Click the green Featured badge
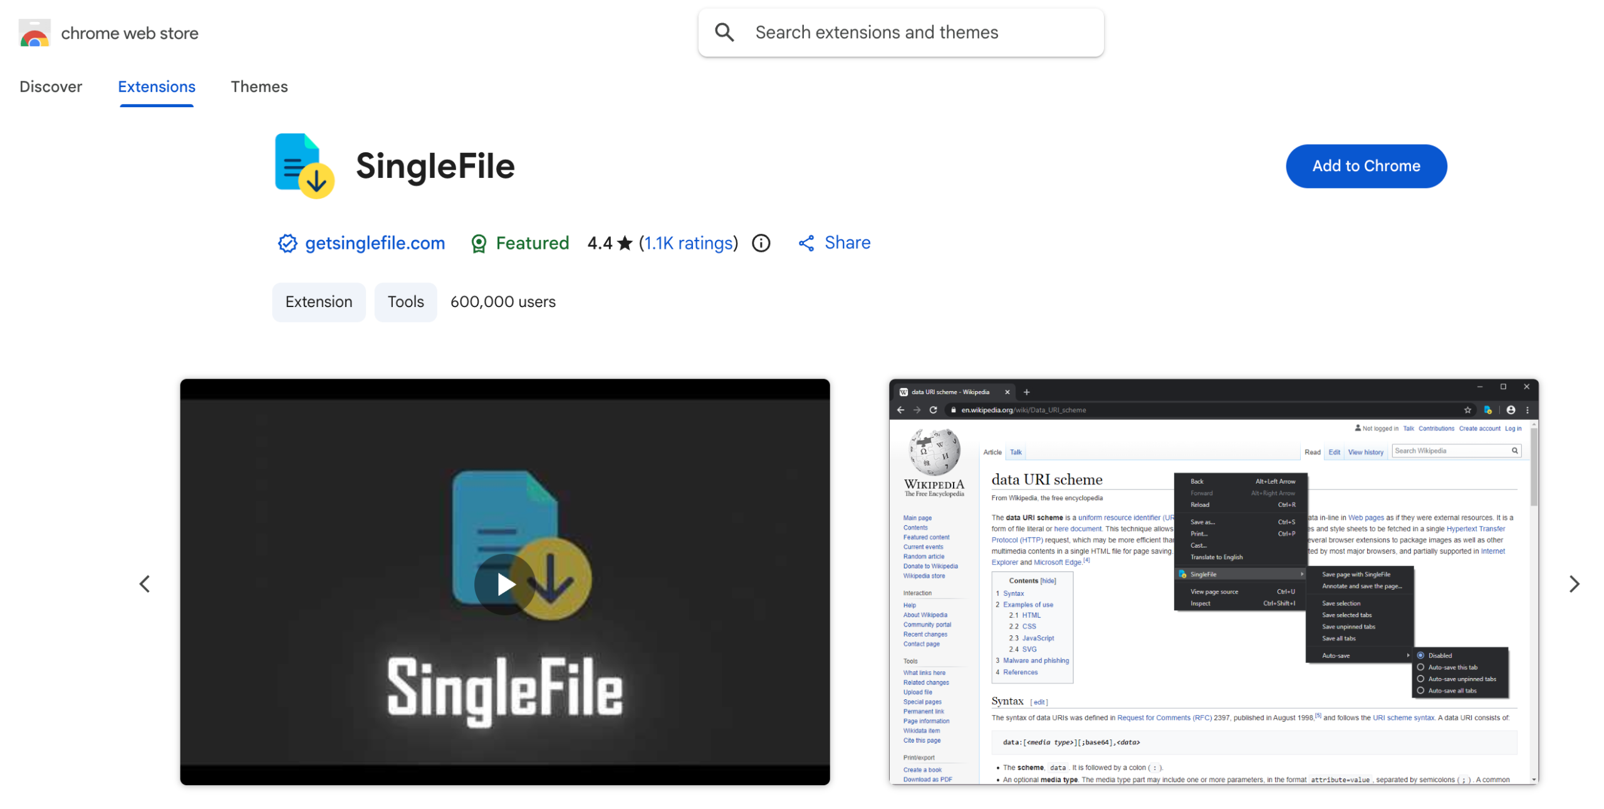 point(519,243)
